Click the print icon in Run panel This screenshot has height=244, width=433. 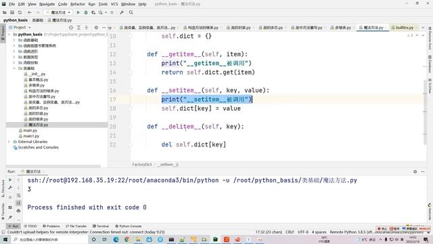coord(18,211)
